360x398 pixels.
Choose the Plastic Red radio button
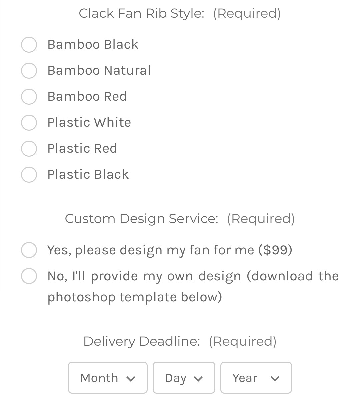(29, 149)
